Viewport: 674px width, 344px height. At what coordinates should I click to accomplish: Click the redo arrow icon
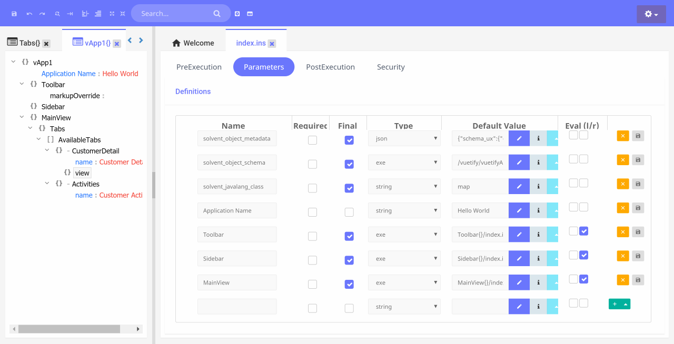click(x=42, y=14)
